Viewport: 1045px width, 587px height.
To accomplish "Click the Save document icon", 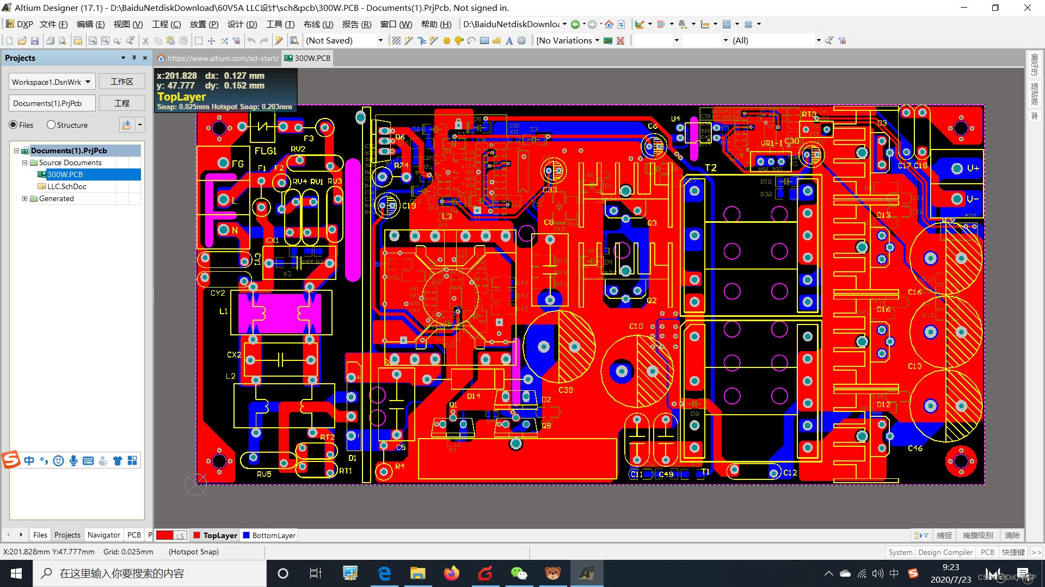I will pos(35,41).
